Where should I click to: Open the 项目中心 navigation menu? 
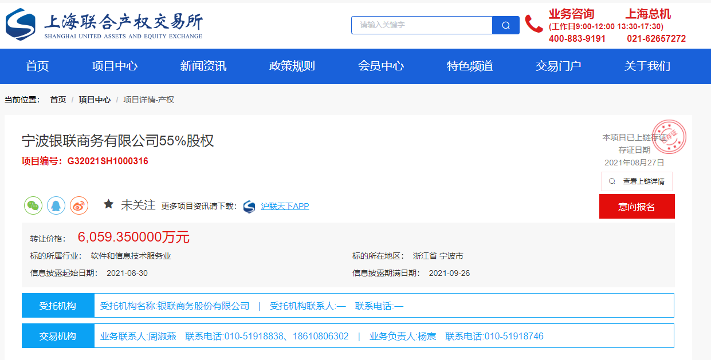click(115, 66)
